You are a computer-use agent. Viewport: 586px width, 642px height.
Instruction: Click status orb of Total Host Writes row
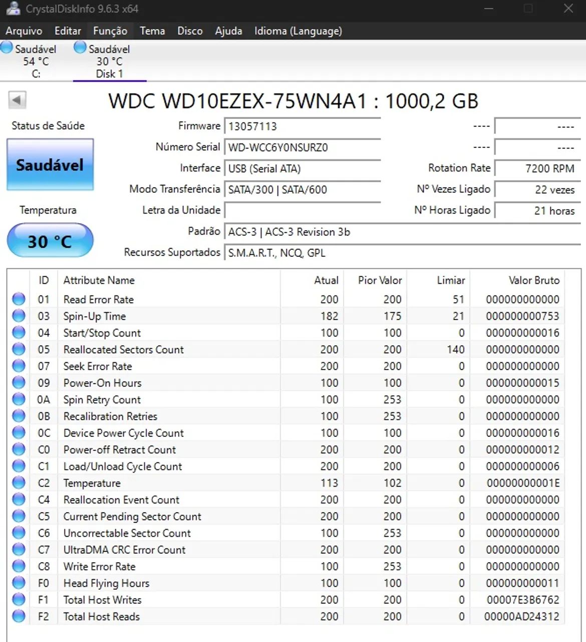[x=19, y=599]
